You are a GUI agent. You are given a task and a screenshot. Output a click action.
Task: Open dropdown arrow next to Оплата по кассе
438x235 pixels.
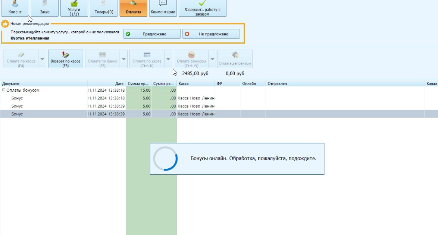42,59
